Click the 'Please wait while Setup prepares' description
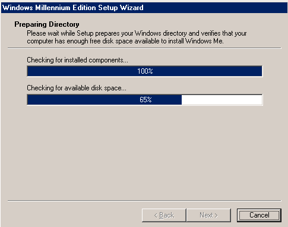The width and height of the screenshot is (288, 227). tap(137, 37)
